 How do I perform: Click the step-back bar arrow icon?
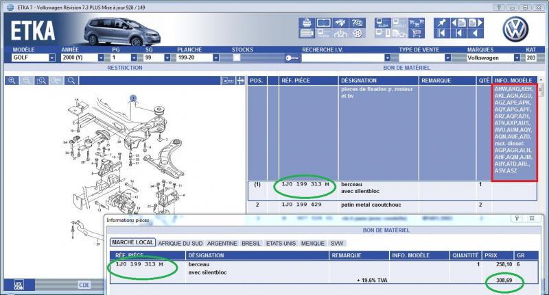click(458, 33)
